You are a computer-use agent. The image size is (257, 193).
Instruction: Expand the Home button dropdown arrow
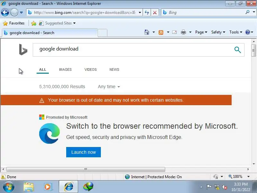(x=154, y=32)
